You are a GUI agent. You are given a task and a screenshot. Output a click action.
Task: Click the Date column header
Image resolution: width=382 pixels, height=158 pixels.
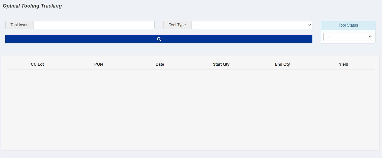[160, 64]
